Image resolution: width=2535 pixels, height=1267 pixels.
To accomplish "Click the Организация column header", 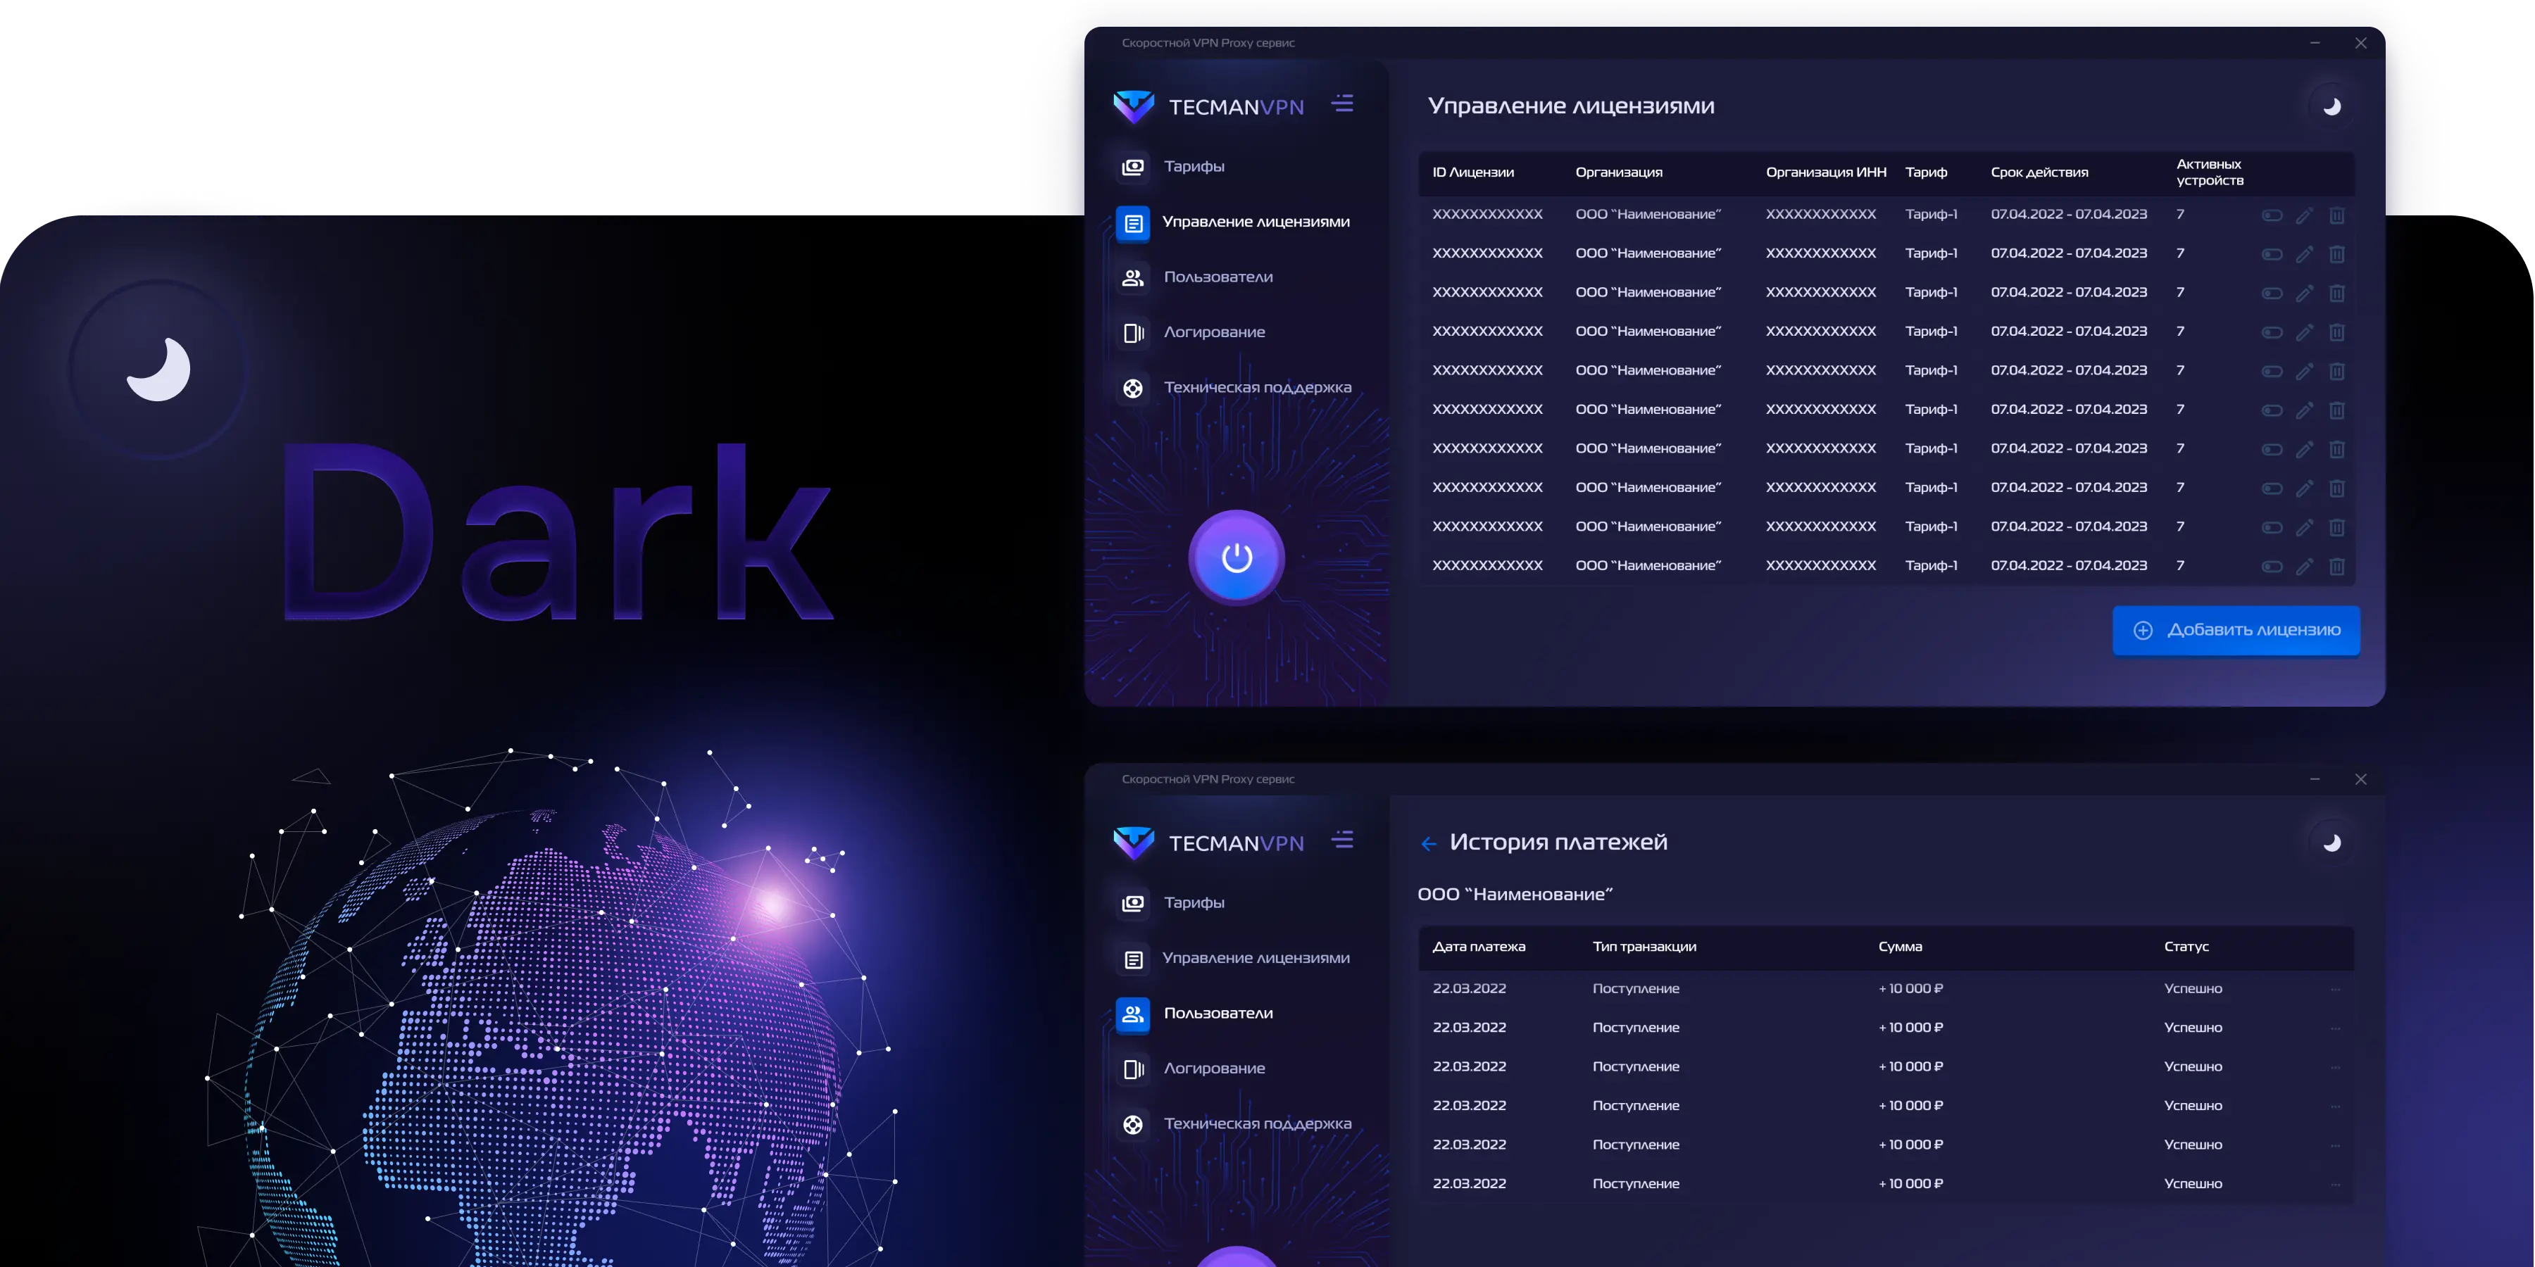I will (x=1619, y=172).
